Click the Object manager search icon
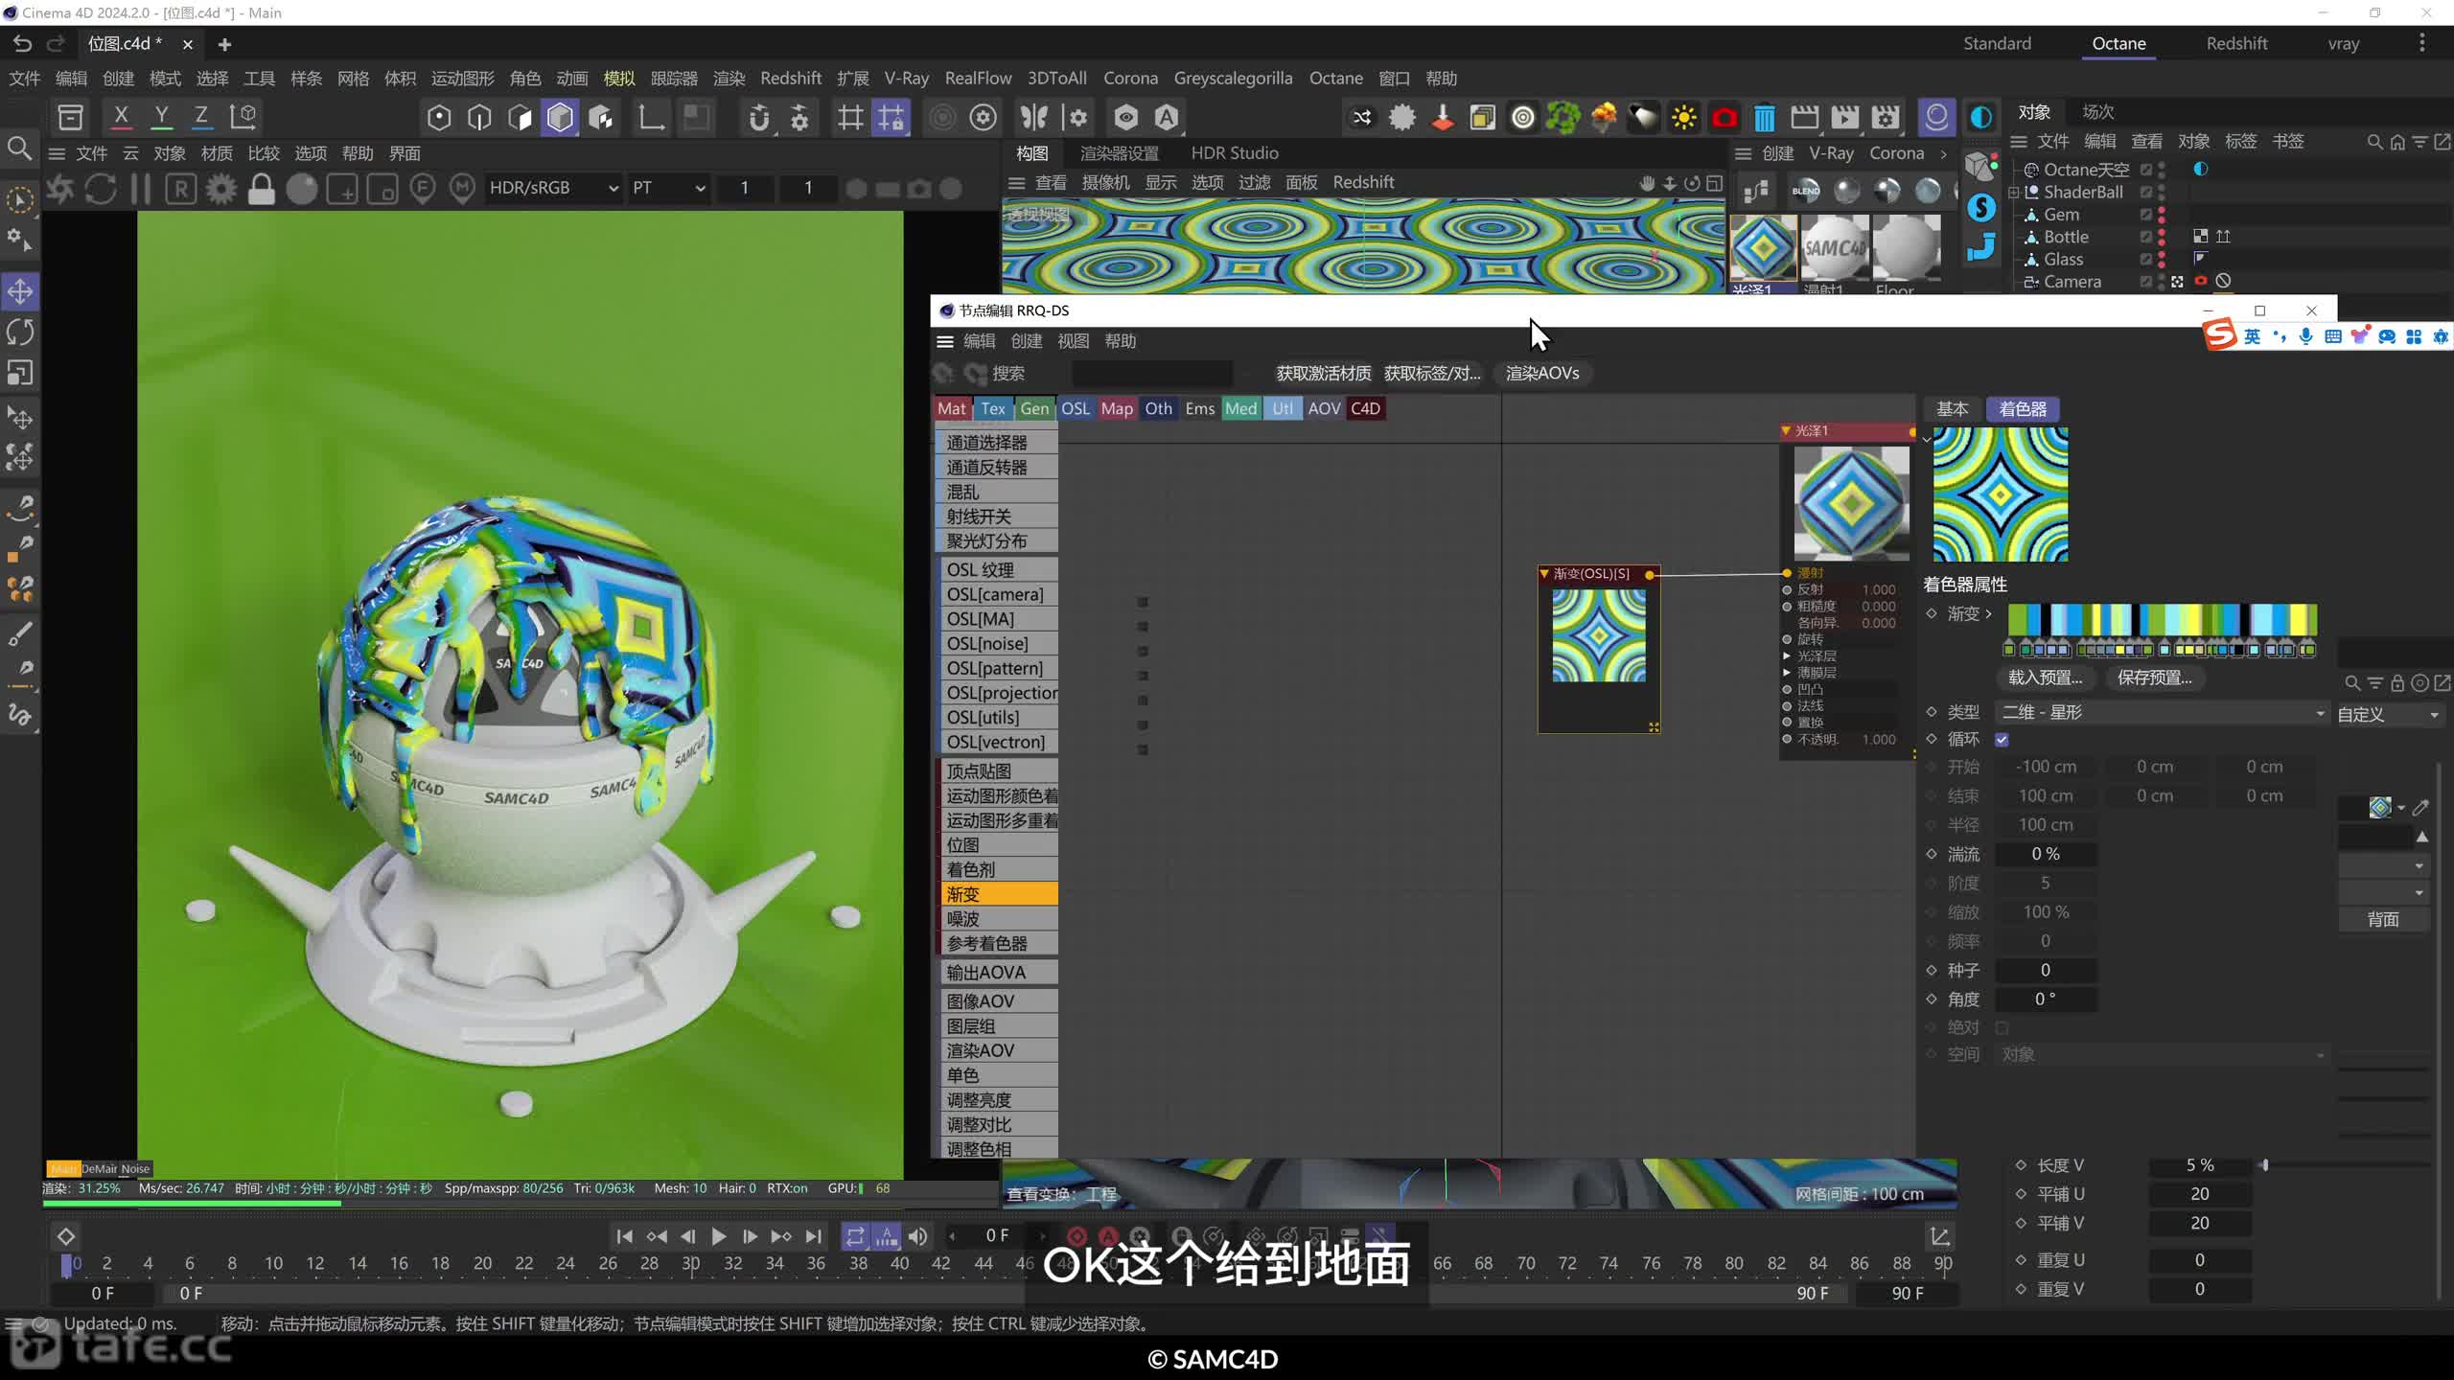2454x1380 pixels. (x=2374, y=142)
